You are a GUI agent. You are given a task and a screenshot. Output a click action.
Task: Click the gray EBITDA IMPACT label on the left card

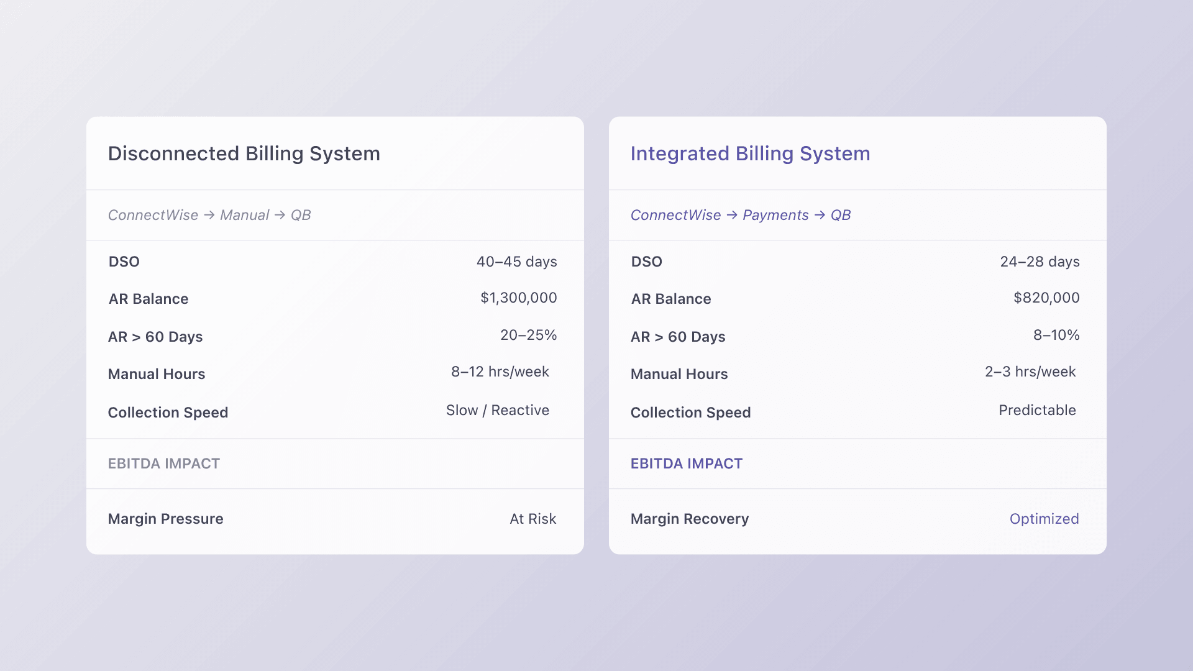[x=164, y=463]
